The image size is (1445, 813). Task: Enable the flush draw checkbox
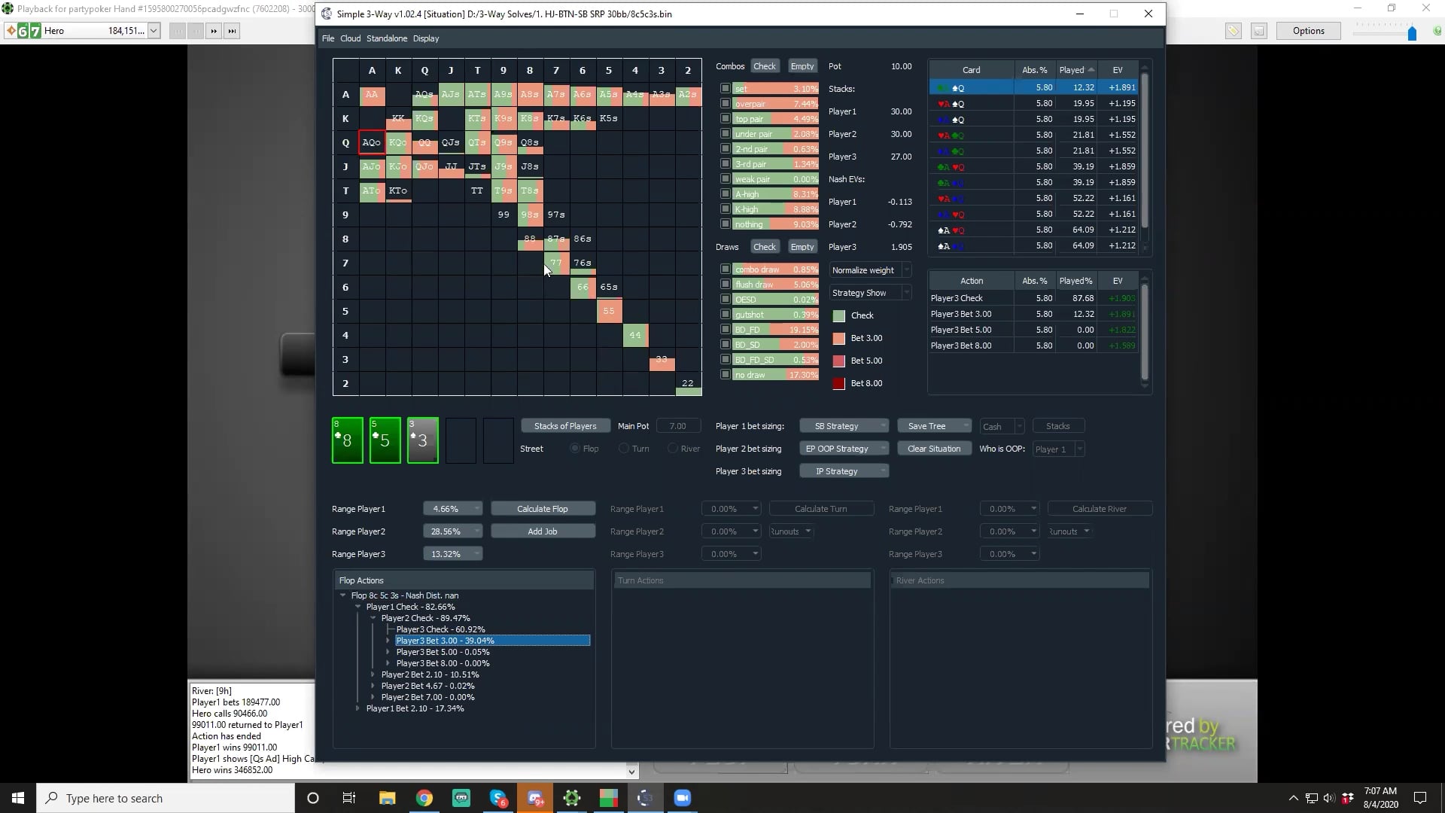tap(725, 284)
